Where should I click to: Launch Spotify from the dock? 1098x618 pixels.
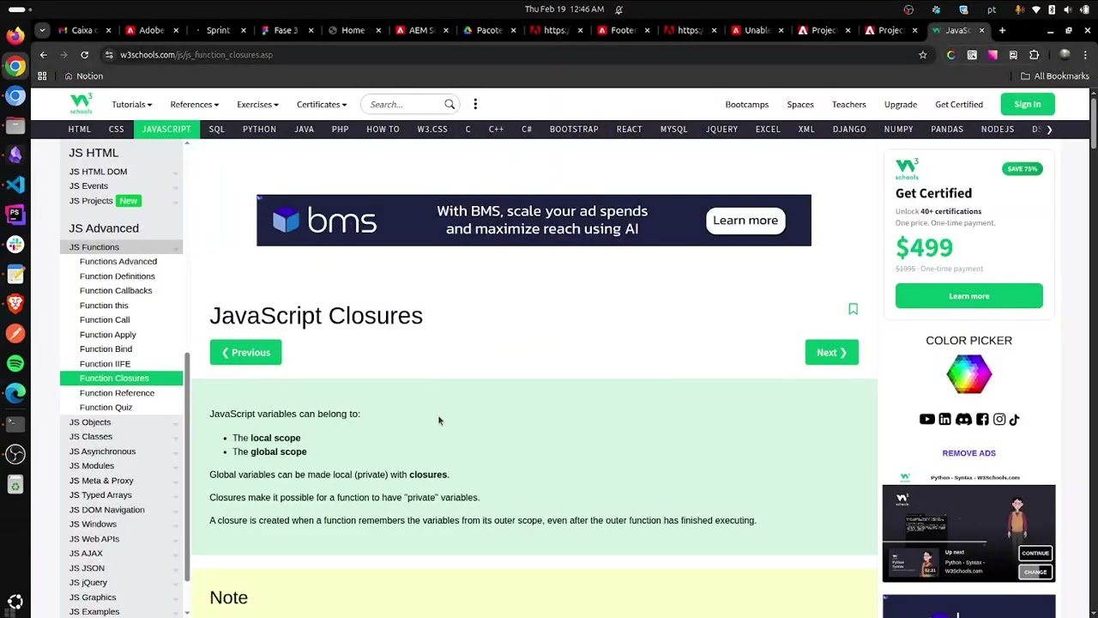(x=15, y=363)
